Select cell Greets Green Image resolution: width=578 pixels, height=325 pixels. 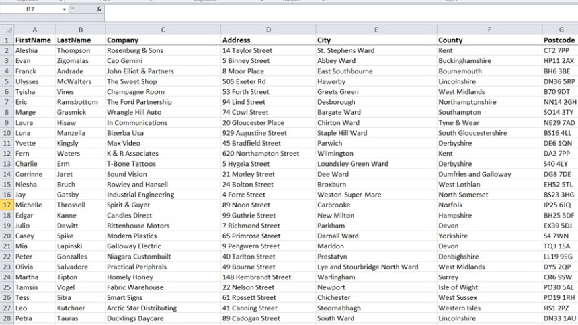coord(376,92)
